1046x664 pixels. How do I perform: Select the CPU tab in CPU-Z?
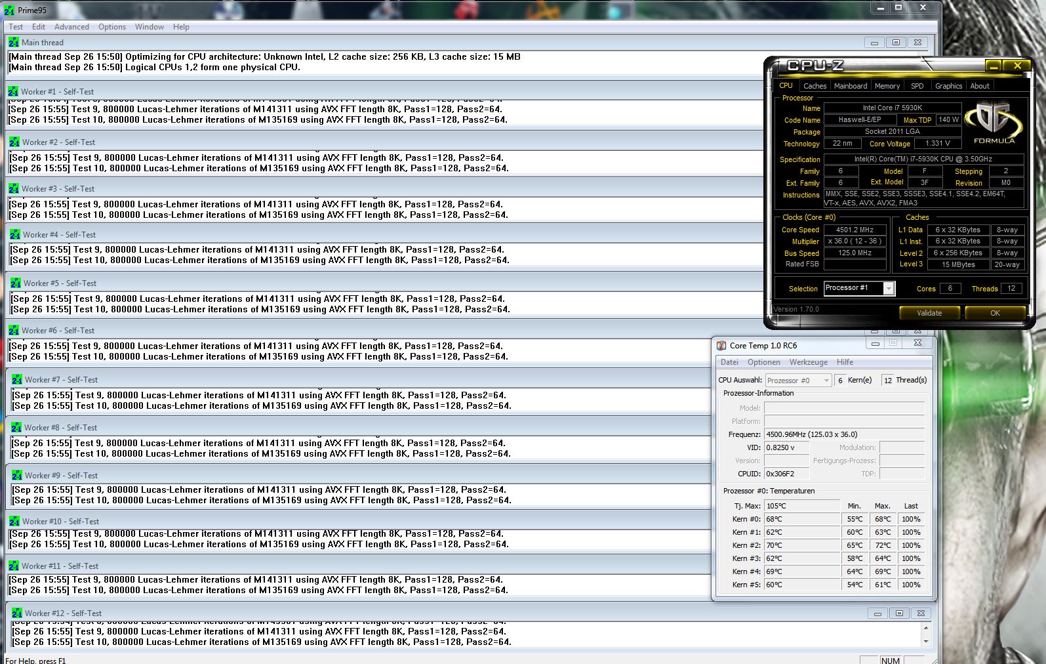click(x=786, y=85)
